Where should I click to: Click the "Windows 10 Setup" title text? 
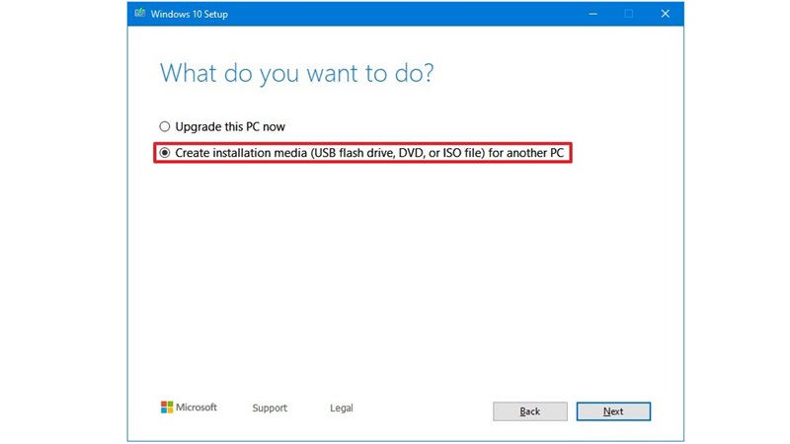pos(189,14)
